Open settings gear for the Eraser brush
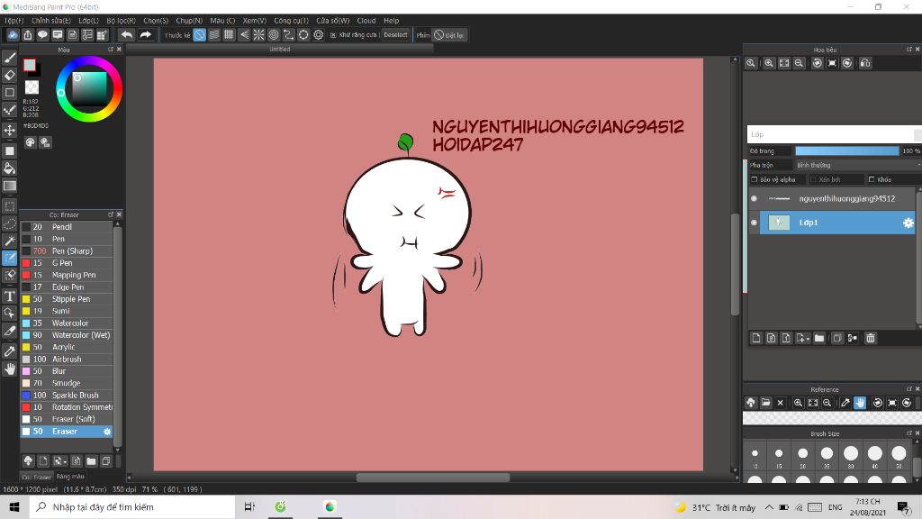This screenshot has height=519, width=922. [107, 432]
